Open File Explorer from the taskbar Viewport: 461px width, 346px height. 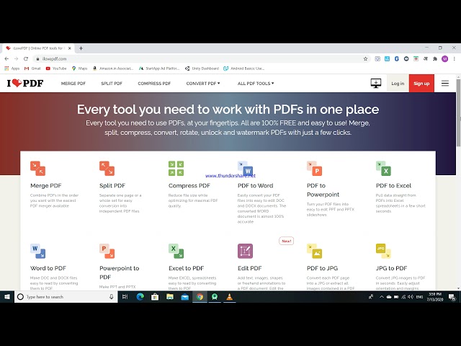[170, 297]
